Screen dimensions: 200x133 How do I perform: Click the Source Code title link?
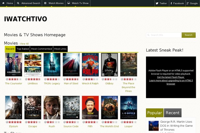(x=71, y=126)
